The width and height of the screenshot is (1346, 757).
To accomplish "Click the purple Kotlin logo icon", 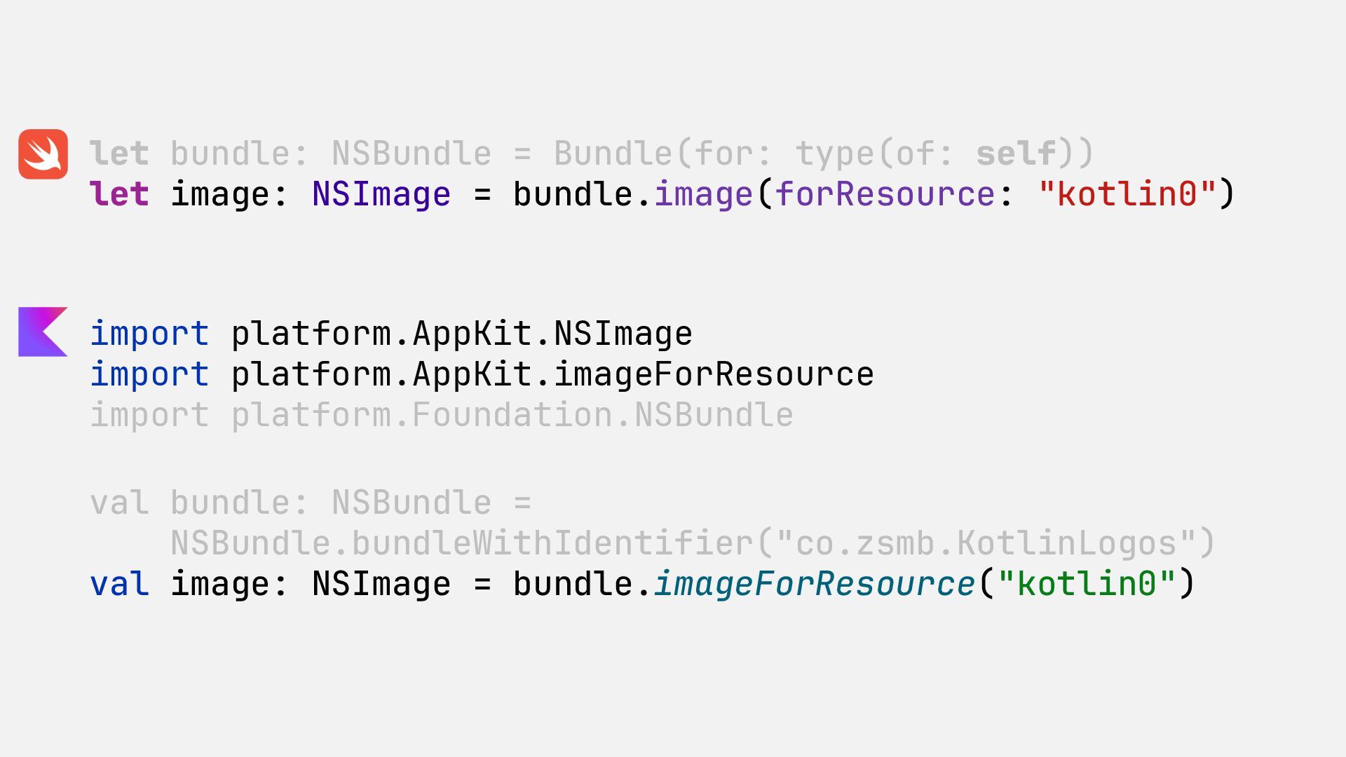I will click(x=42, y=332).
